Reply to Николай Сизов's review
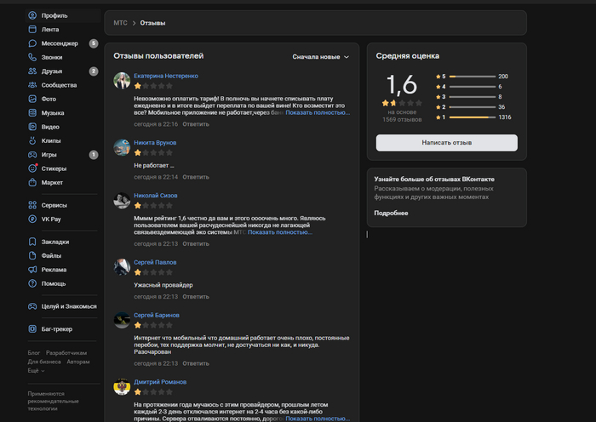Viewport: 596px width, 422px height. tap(196, 244)
